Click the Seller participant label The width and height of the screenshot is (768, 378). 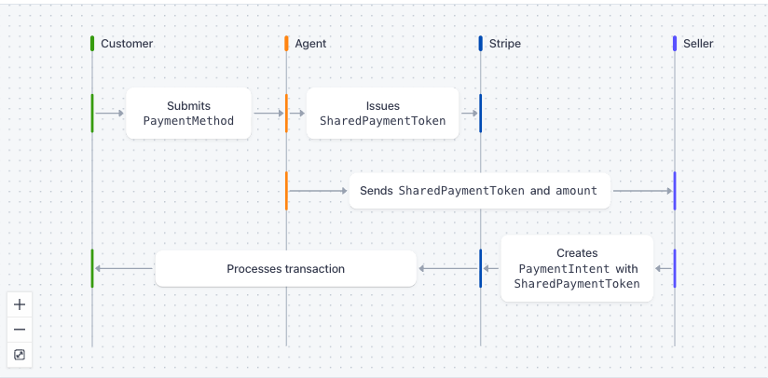point(698,44)
